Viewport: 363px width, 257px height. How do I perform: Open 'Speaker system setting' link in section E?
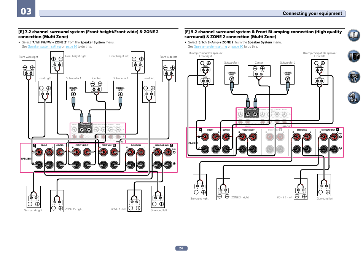pyautogui.click(x=44, y=46)
